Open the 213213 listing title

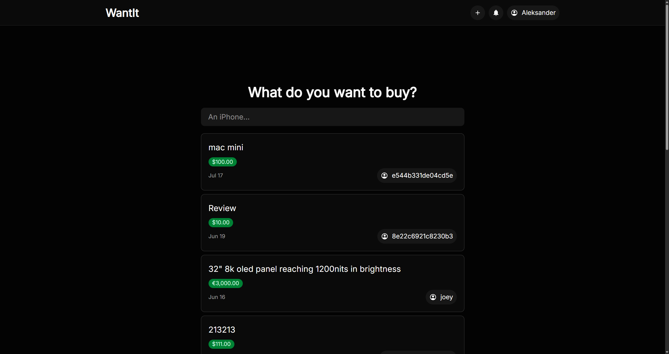click(x=222, y=330)
